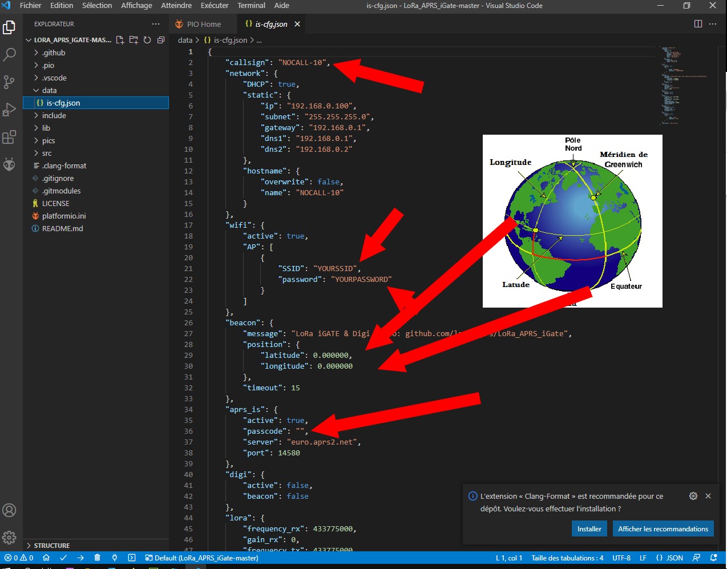Open the Accounts menu icon
The width and height of the screenshot is (727, 569).
[9, 510]
